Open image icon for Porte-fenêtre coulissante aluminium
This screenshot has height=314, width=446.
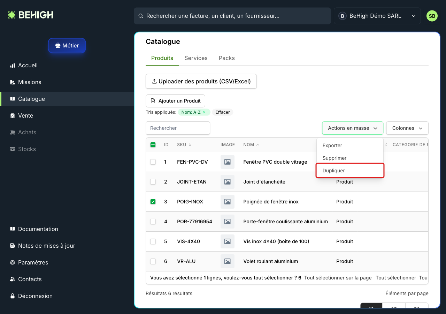(x=228, y=222)
